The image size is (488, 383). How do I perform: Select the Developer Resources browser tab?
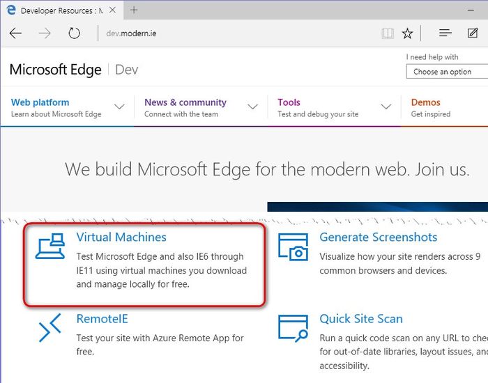[59, 10]
